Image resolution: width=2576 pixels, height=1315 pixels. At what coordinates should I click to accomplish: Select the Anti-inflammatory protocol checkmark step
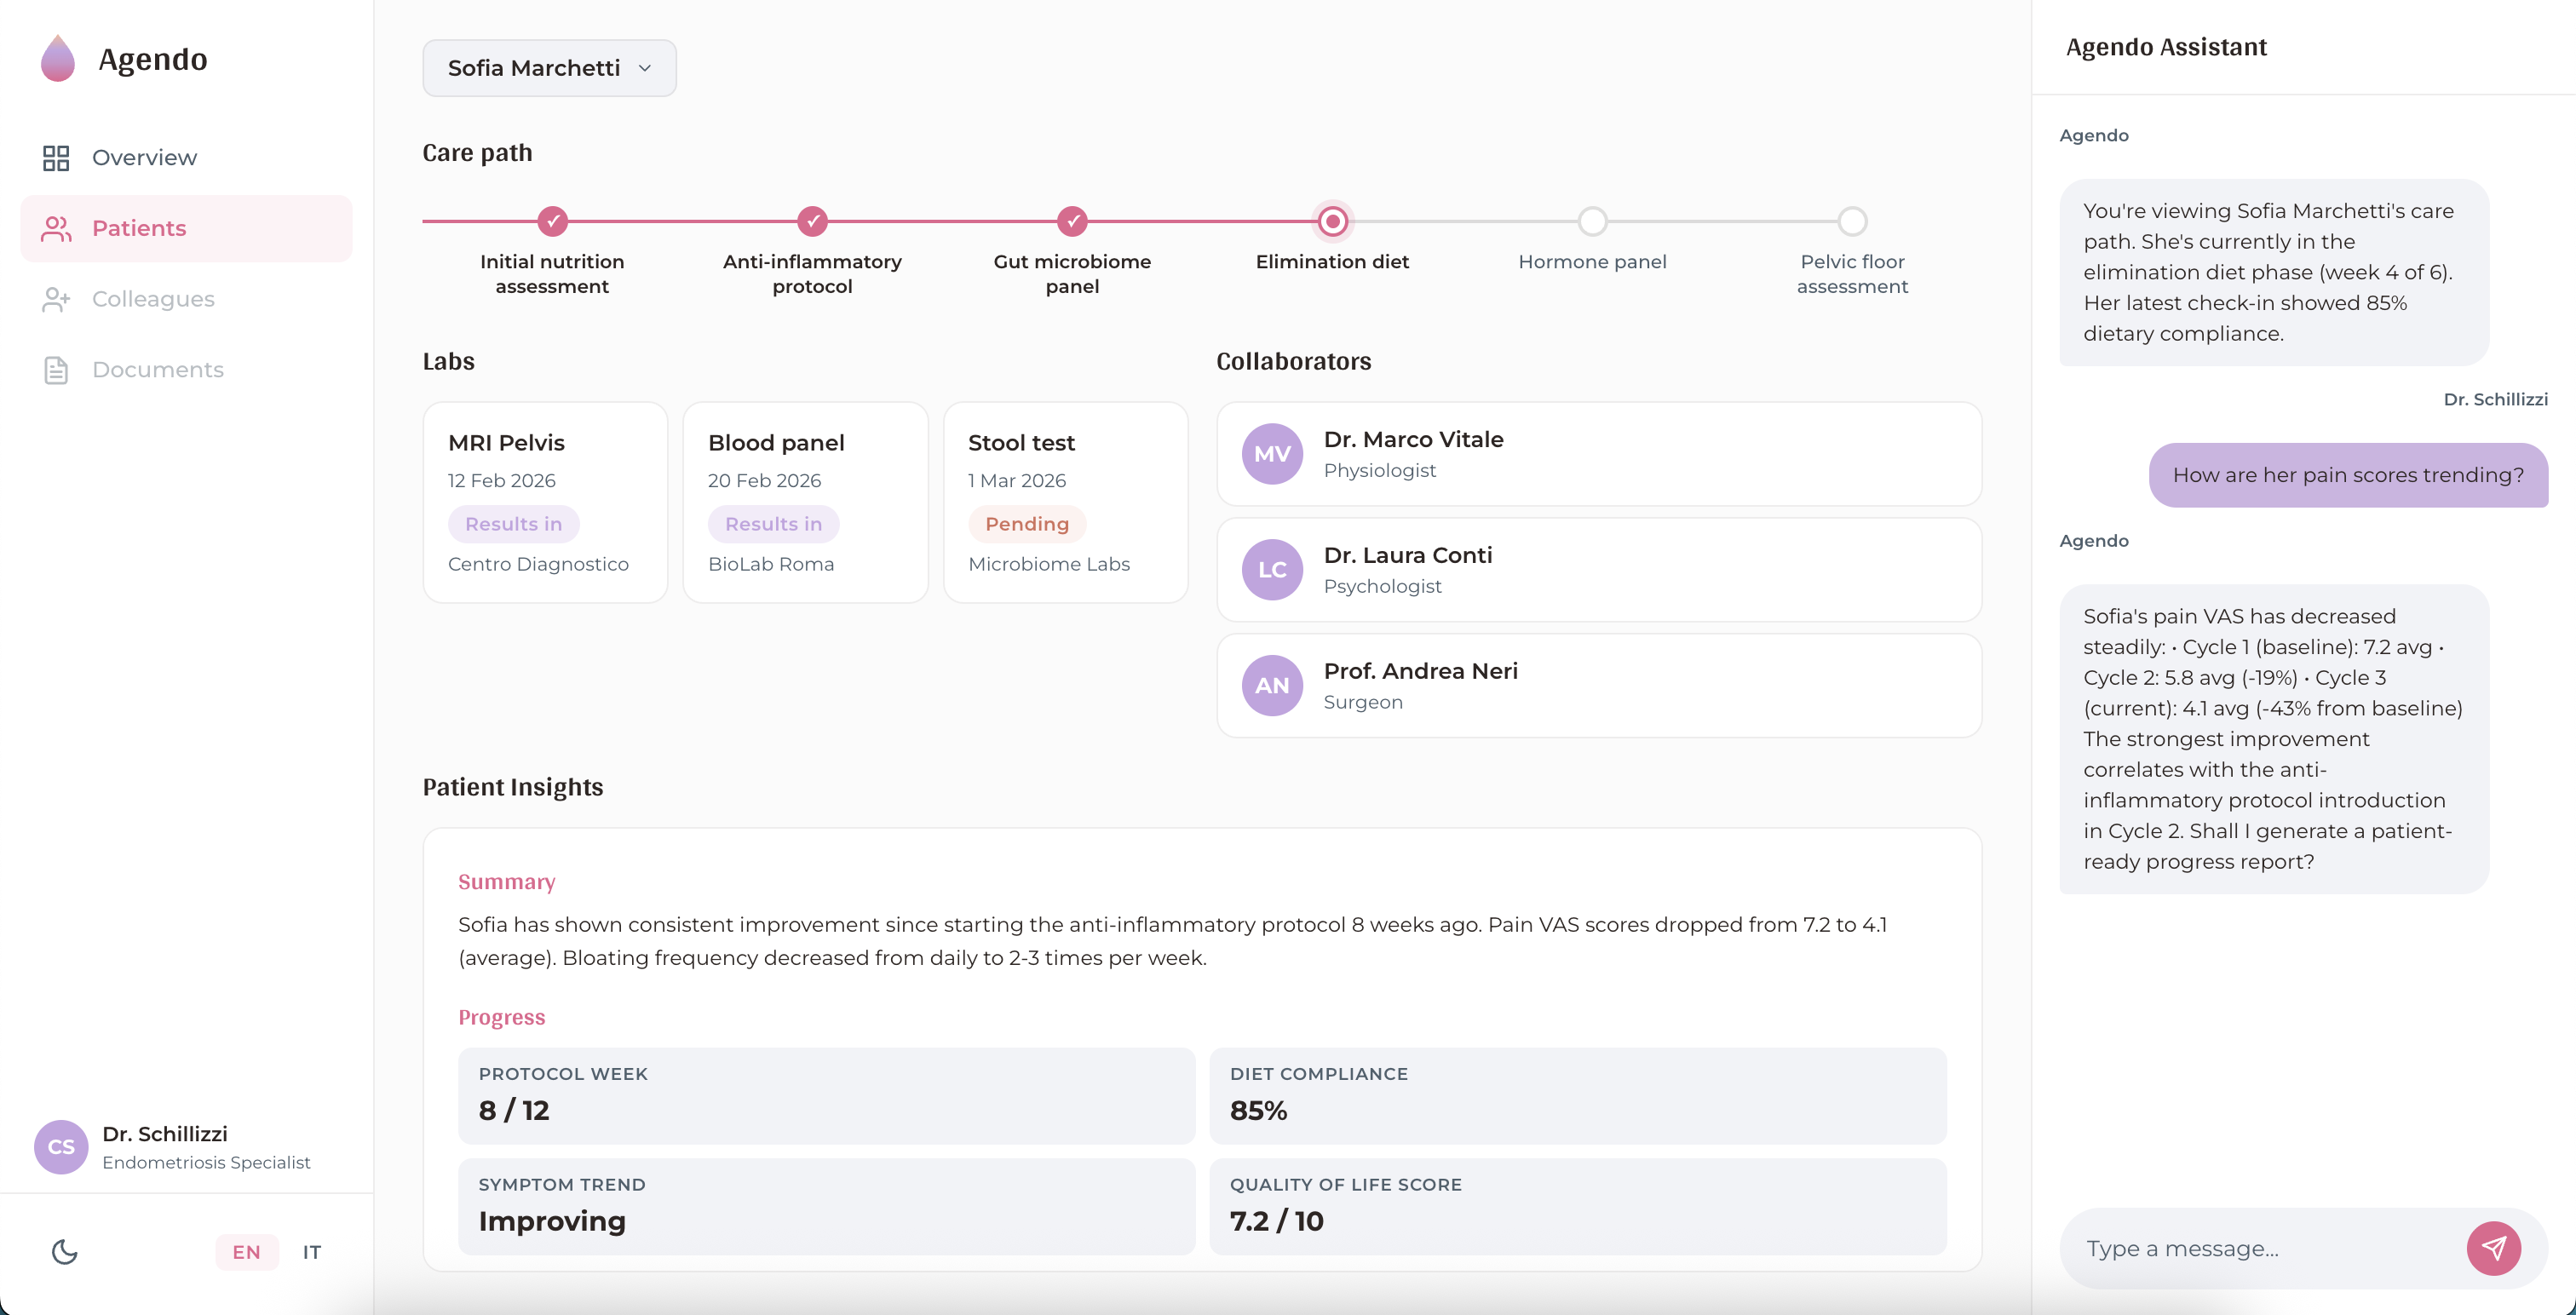(x=812, y=221)
